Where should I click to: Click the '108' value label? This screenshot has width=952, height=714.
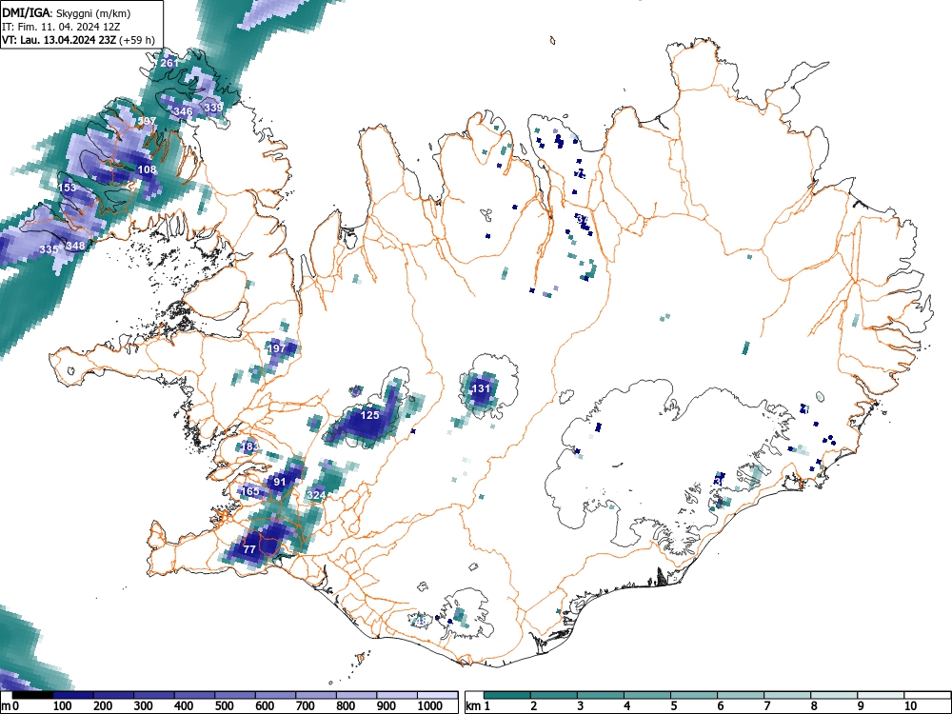click(147, 169)
